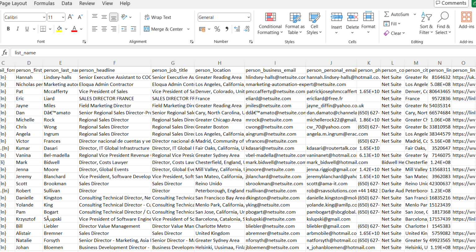The height and width of the screenshot is (252, 476).
Task: Click the Delete cells button
Action: pyautogui.click(x=352, y=23)
